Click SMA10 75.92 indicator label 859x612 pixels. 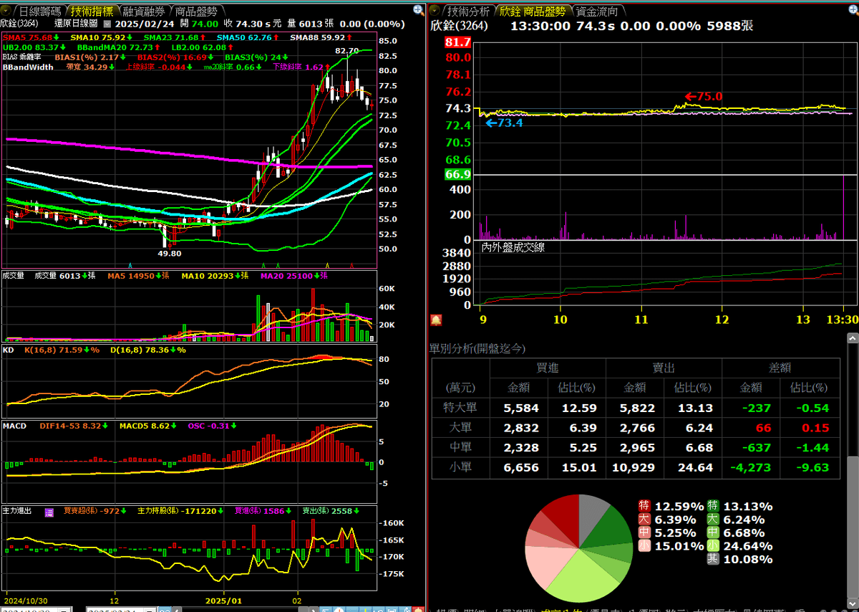pyautogui.click(x=100, y=37)
